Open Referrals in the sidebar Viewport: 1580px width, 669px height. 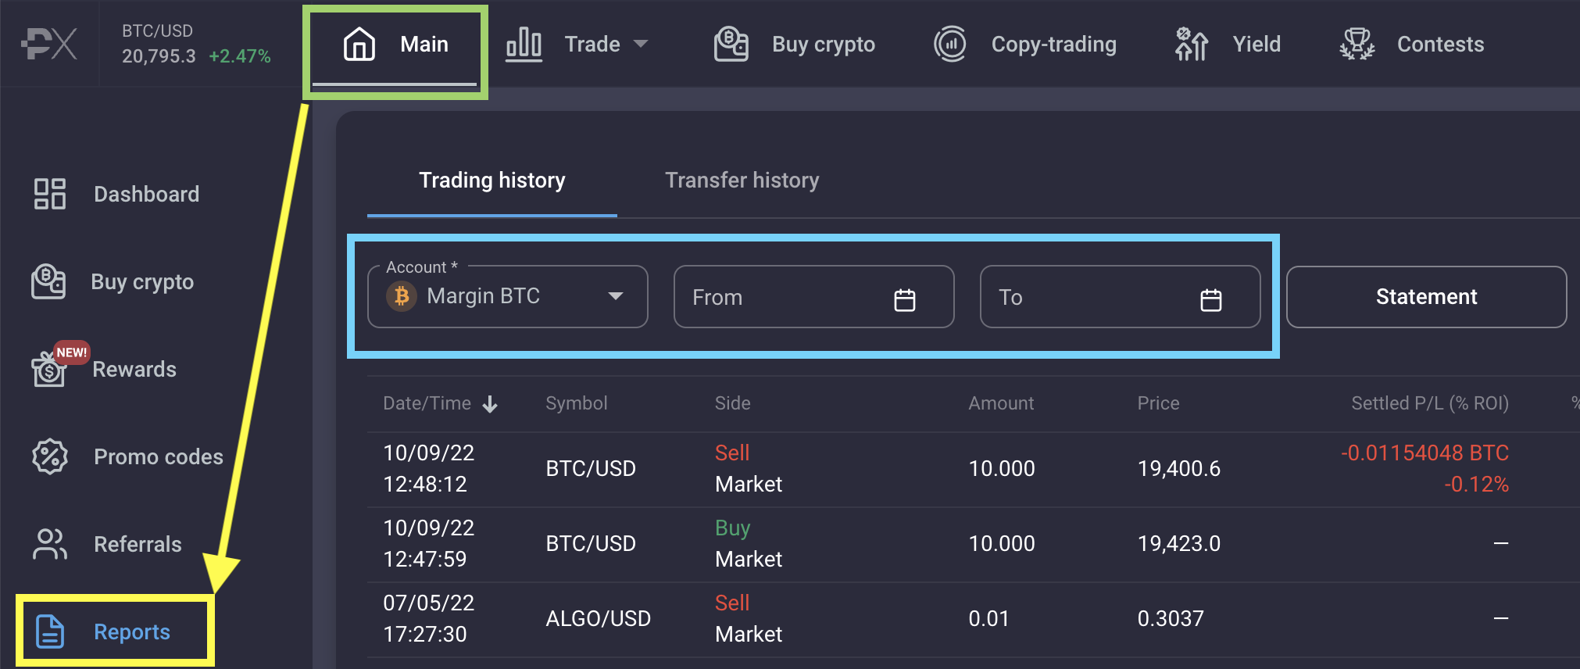(108, 544)
